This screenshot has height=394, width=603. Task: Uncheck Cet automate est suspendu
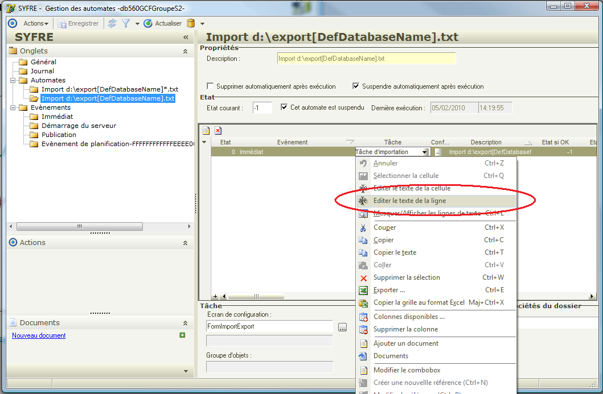pyautogui.click(x=284, y=107)
